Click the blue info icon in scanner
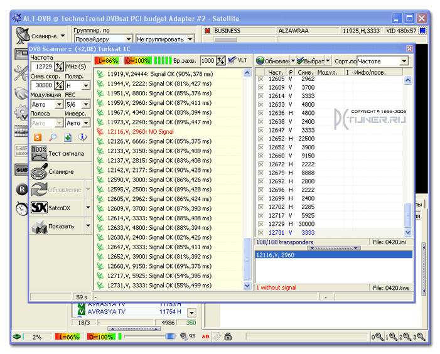This screenshot has height=354, width=440. pyautogui.click(x=82, y=137)
